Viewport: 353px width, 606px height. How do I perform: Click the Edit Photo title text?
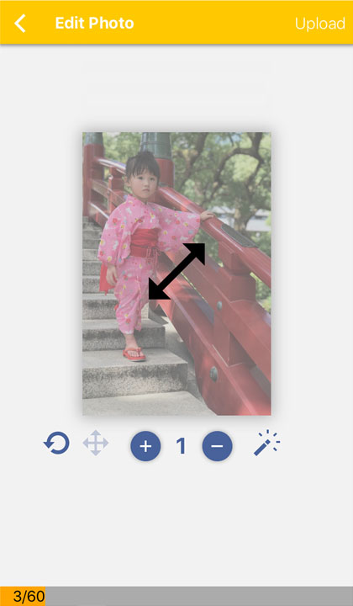click(x=94, y=24)
